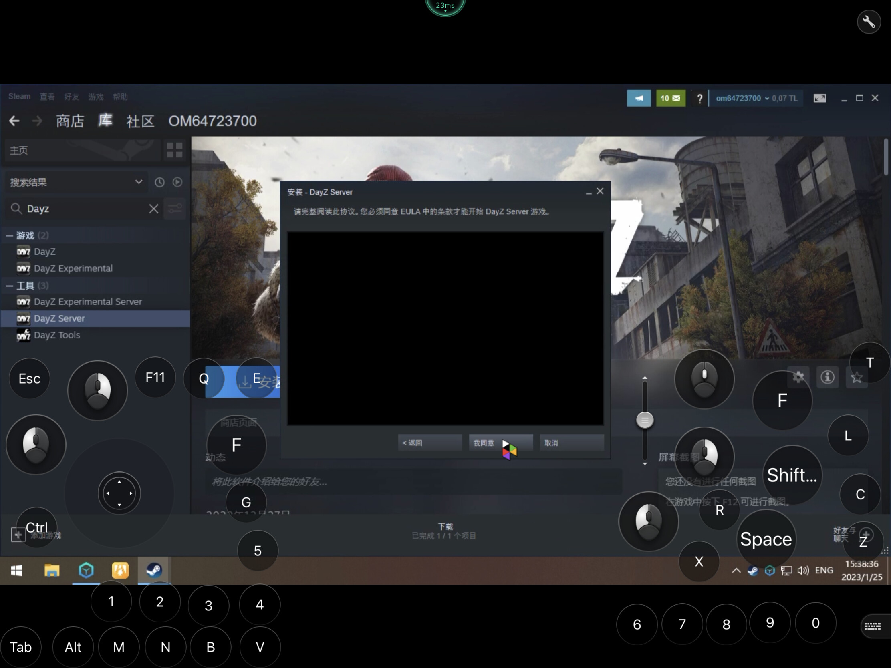
Task: Click the library page scrollbar
Action: (886, 157)
